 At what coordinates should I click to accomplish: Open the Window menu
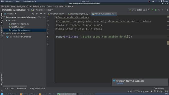click(x=63, y=6)
